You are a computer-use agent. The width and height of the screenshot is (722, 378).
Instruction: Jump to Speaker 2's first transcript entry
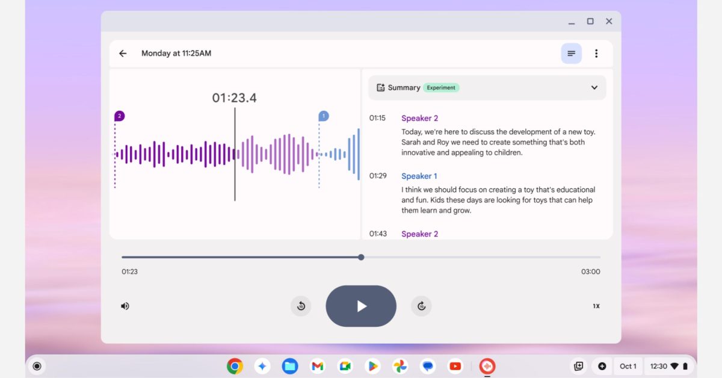pos(419,118)
